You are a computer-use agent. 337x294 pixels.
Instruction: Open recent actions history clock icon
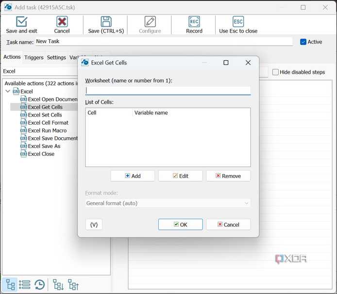(39, 285)
